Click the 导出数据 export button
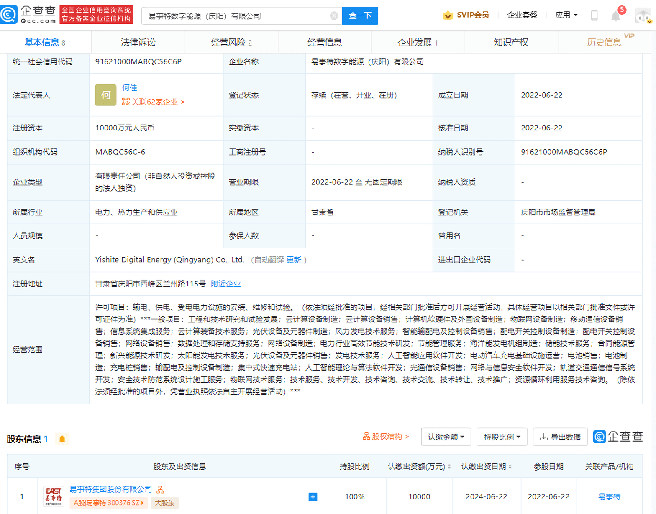Viewport: 656px width, 514px height. click(560, 437)
